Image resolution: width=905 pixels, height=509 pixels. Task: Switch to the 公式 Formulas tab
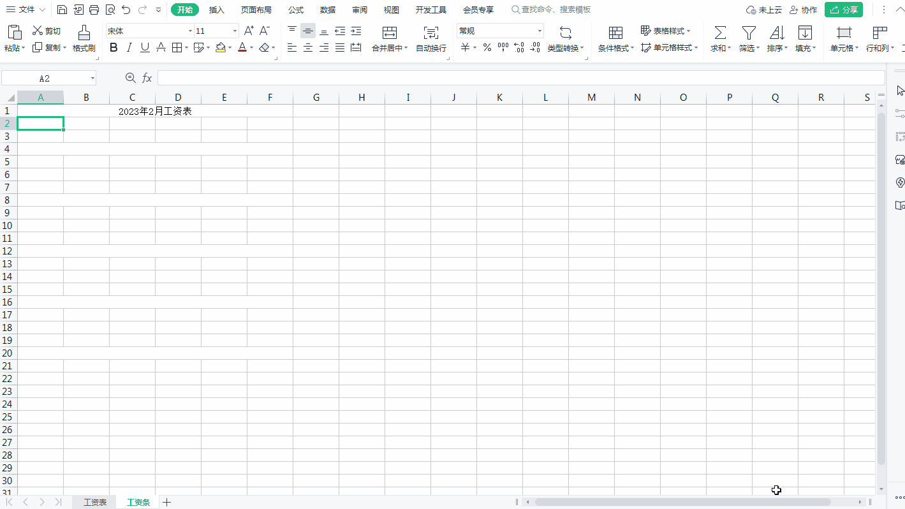(296, 10)
